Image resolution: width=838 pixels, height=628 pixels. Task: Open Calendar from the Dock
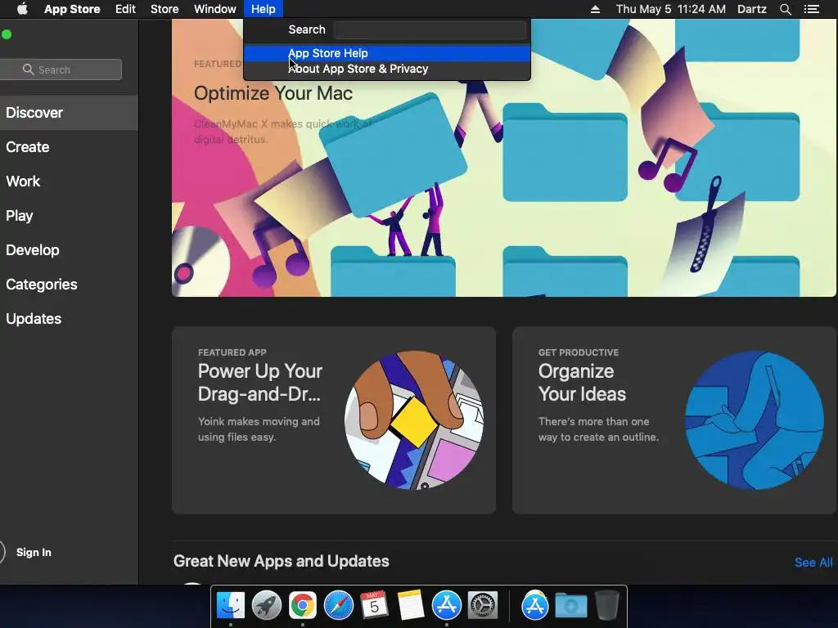pos(374,605)
